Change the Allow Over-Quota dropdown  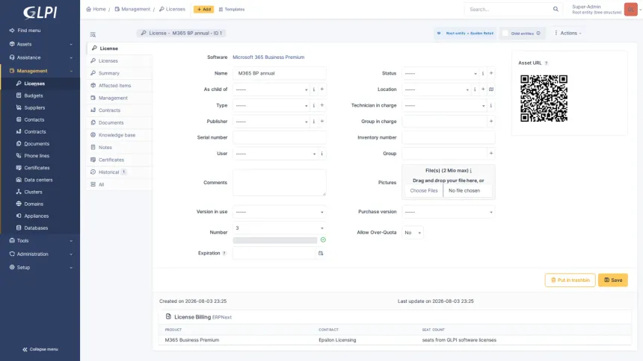(413, 233)
